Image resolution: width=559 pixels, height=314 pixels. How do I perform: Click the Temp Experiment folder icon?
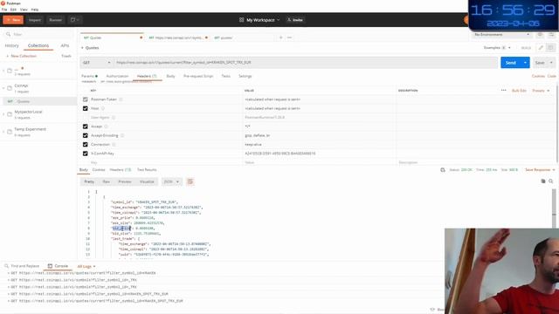pyautogui.click(x=10, y=132)
